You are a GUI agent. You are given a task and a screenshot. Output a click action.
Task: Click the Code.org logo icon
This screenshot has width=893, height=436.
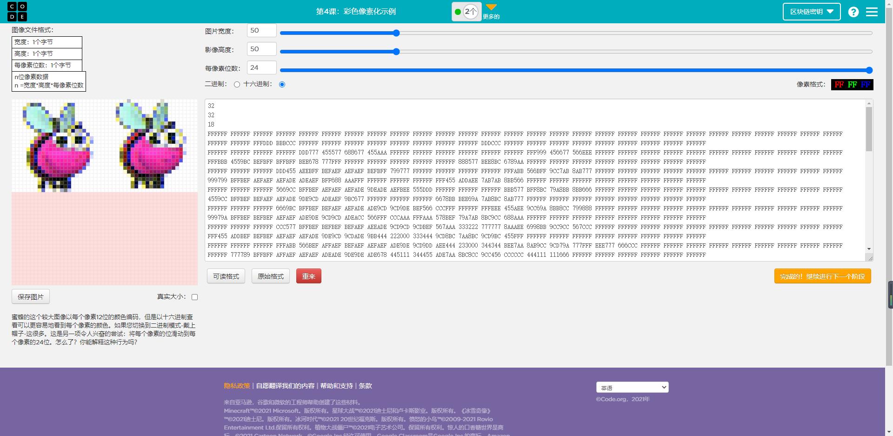tap(17, 12)
